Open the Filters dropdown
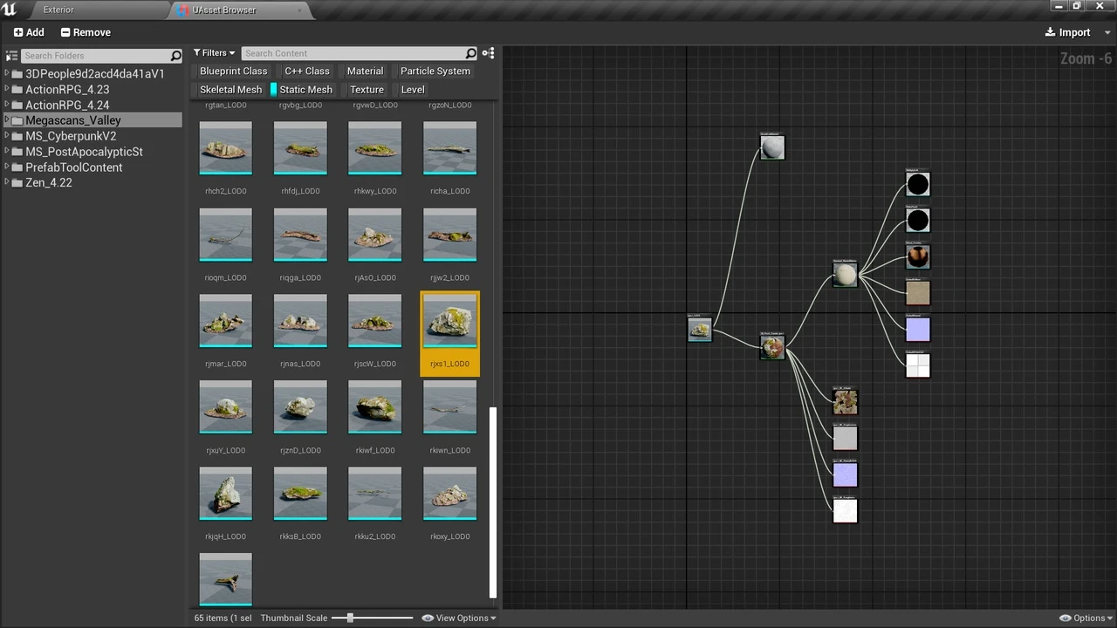This screenshot has height=628, width=1117. [x=214, y=53]
